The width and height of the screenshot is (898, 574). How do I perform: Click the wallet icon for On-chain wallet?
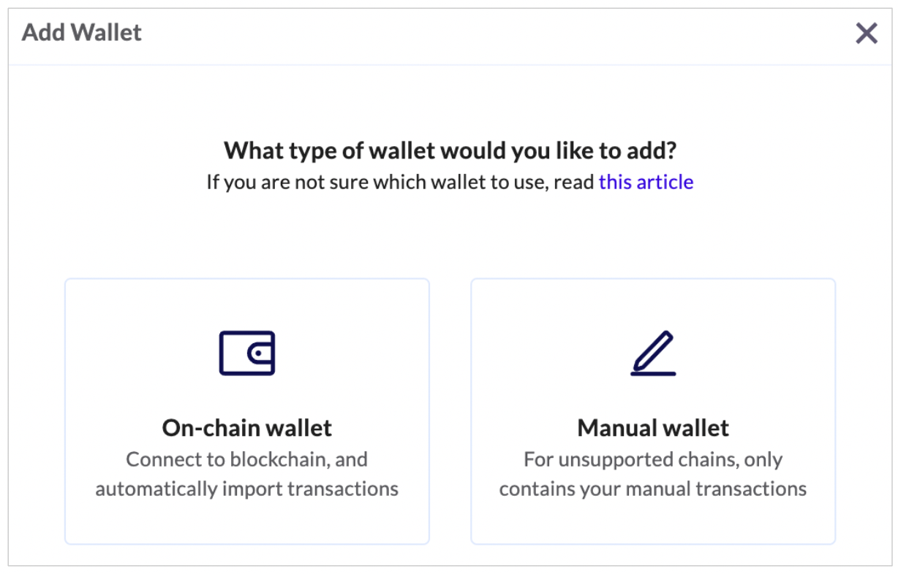[x=247, y=353]
